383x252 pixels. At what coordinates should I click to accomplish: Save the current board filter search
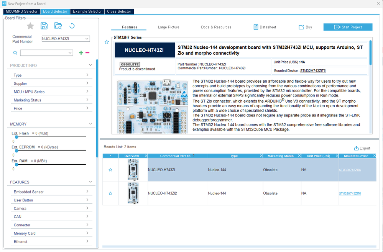click(44, 26)
